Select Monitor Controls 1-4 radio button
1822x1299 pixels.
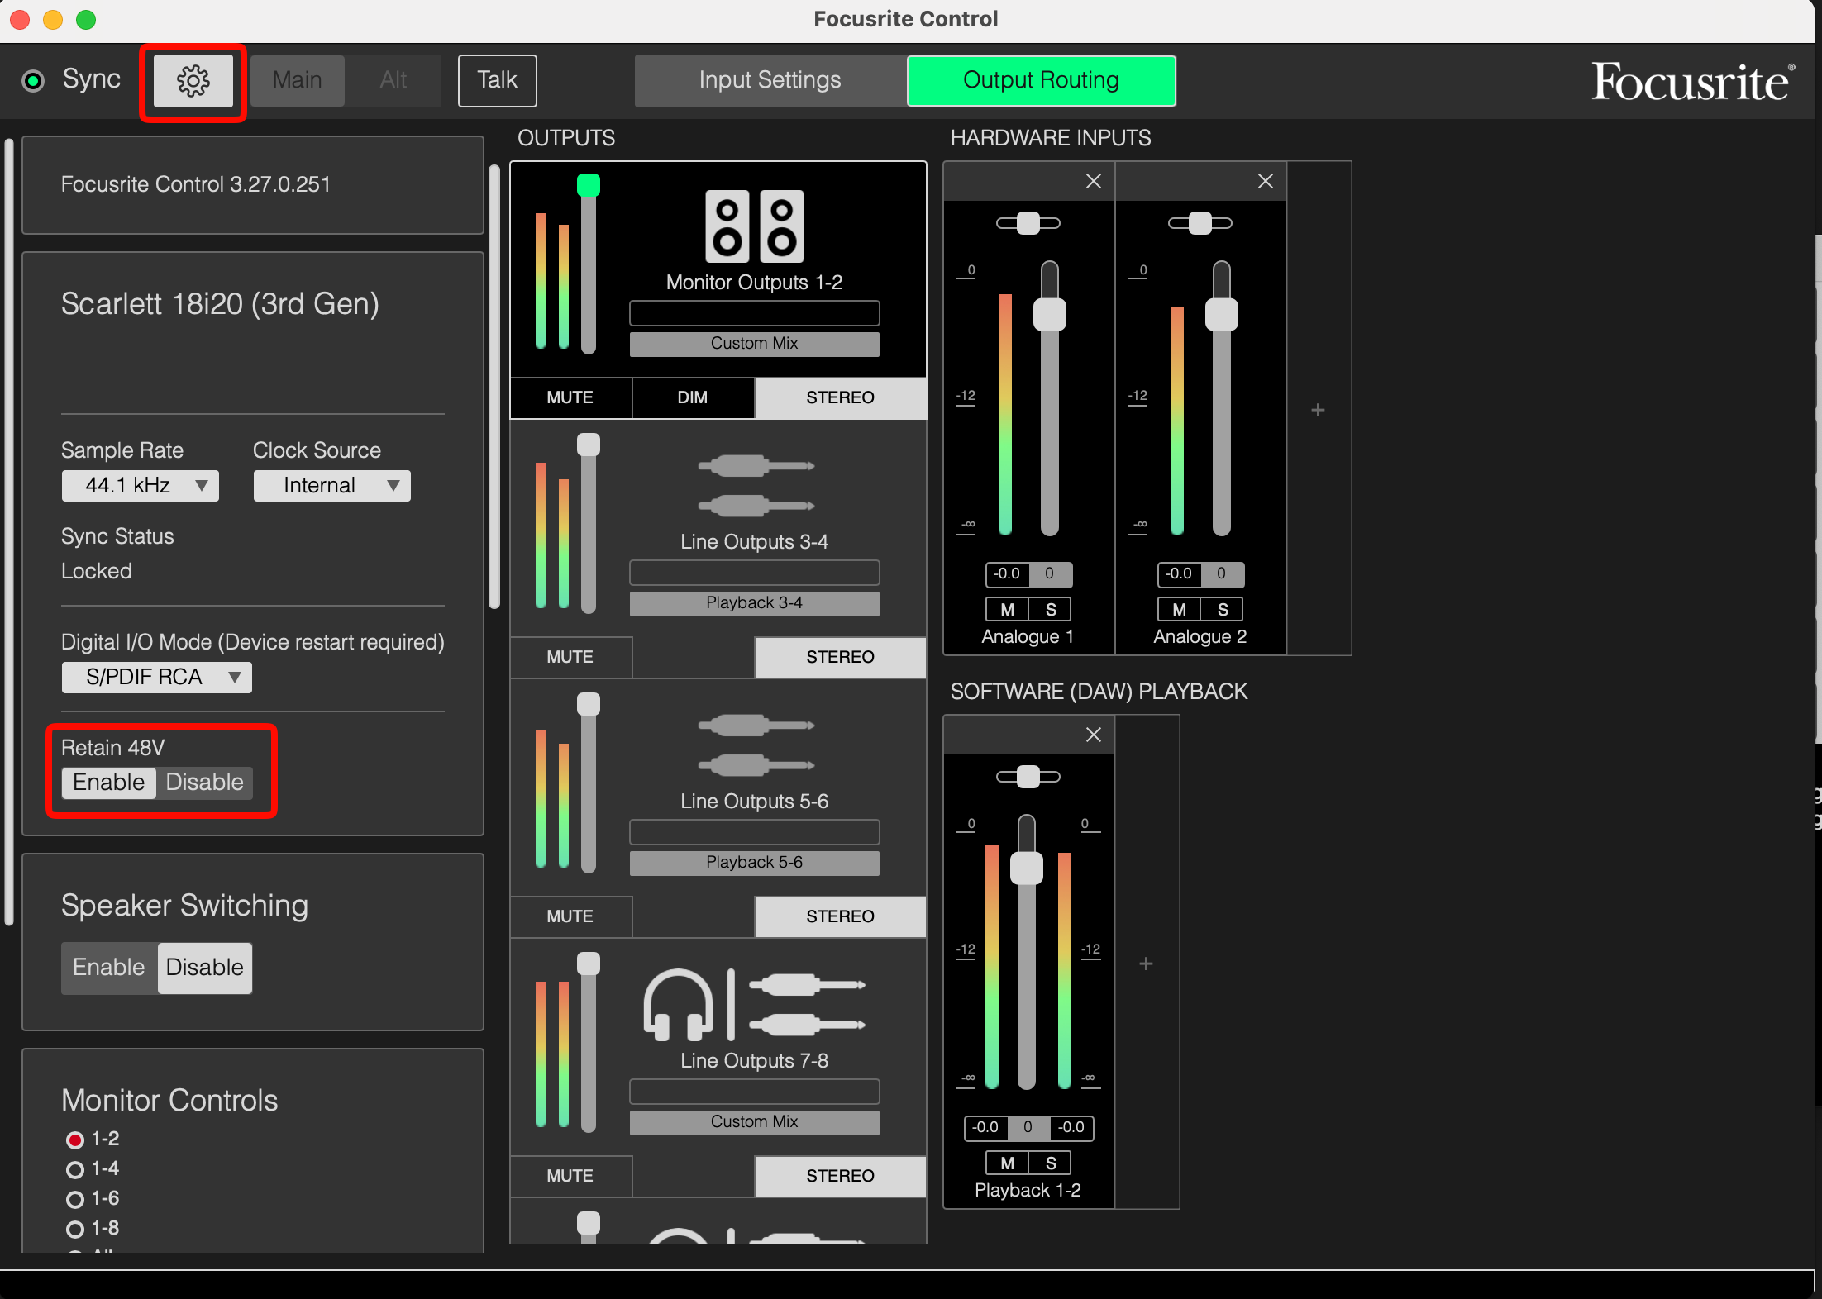pos(75,1169)
